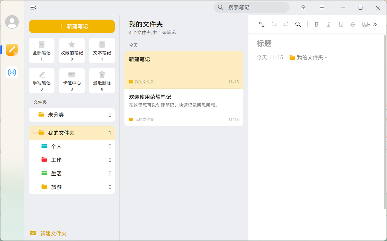387x241 pixels.
Task: Select the 个人 subfolder
Action: pos(72,146)
